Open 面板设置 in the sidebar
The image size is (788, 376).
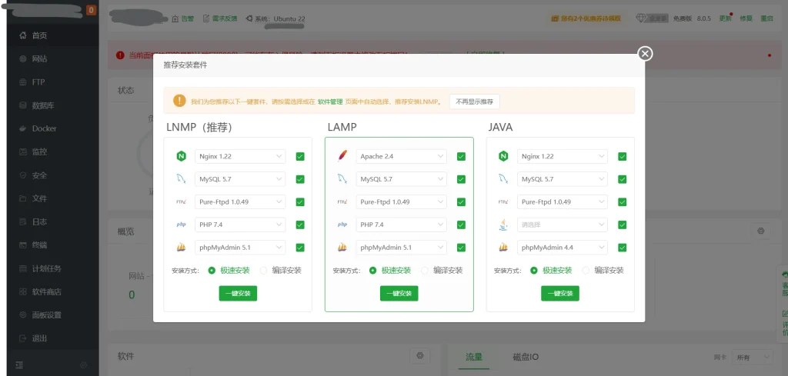[53, 314]
